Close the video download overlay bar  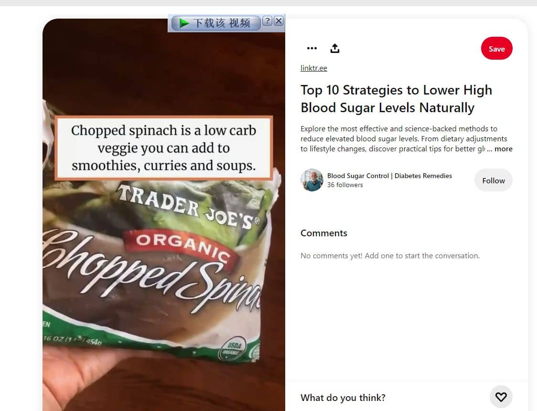(279, 21)
